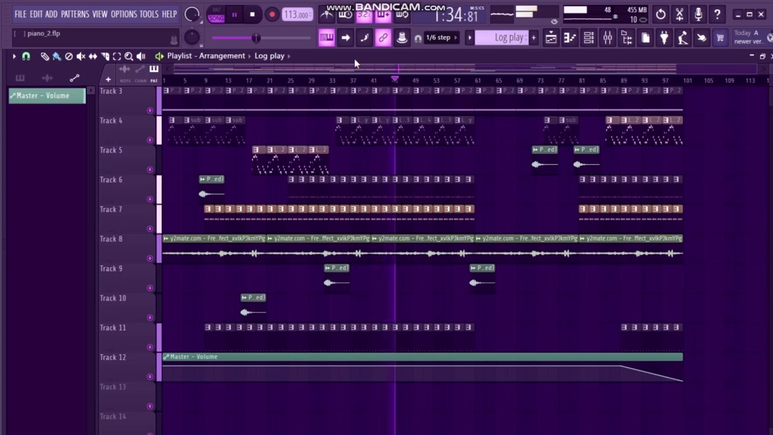Toggle loop recording
The width and height of the screenshot is (773, 435).
click(402, 14)
